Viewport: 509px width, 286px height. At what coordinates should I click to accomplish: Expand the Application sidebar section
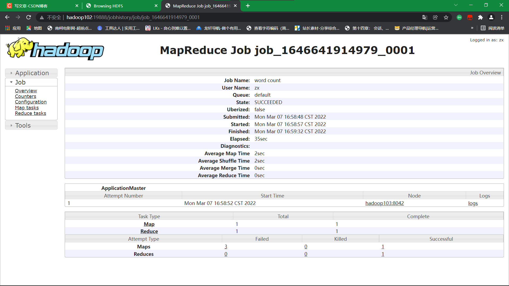[31, 73]
